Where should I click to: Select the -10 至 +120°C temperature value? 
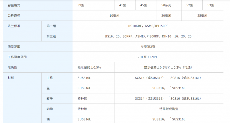148,57
